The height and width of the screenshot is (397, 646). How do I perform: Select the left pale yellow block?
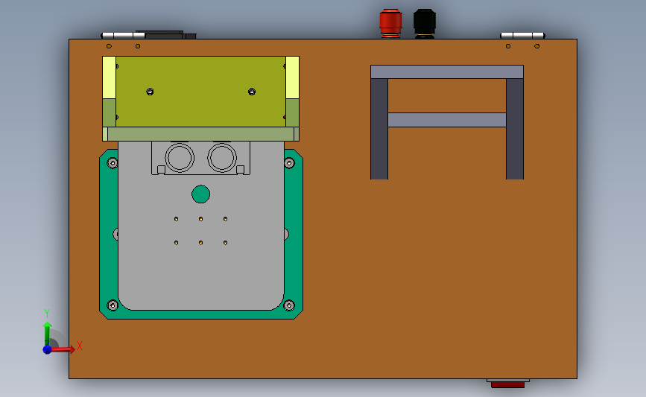110,77
